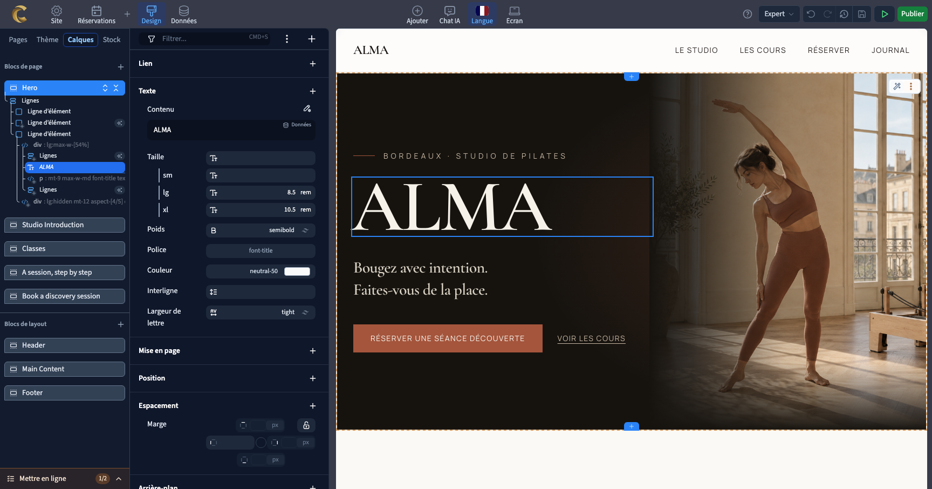The width and height of the screenshot is (932, 489).
Task: Select the Footer layout block
Action: pos(65,393)
